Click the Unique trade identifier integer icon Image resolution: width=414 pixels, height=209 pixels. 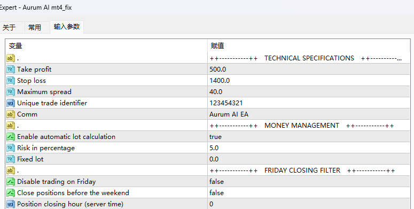tap(11, 103)
